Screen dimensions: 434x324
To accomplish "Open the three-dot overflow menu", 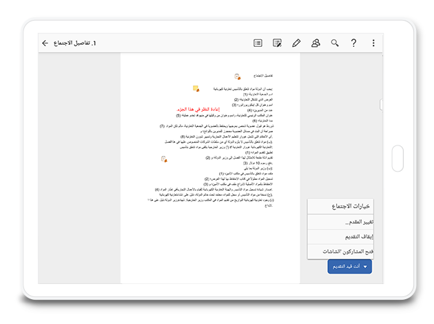I will point(373,43).
